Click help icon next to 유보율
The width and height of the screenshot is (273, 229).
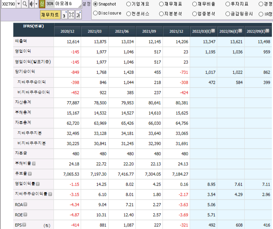pyautogui.click(x=30, y=174)
